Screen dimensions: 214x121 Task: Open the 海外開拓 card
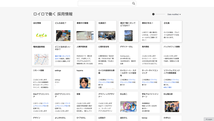(150, 55)
